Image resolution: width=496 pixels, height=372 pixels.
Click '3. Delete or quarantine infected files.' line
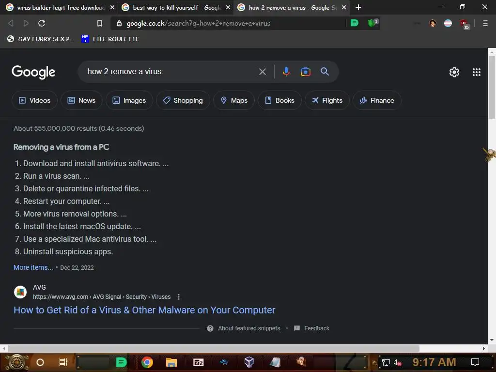pyautogui.click(x=81, y=188)
